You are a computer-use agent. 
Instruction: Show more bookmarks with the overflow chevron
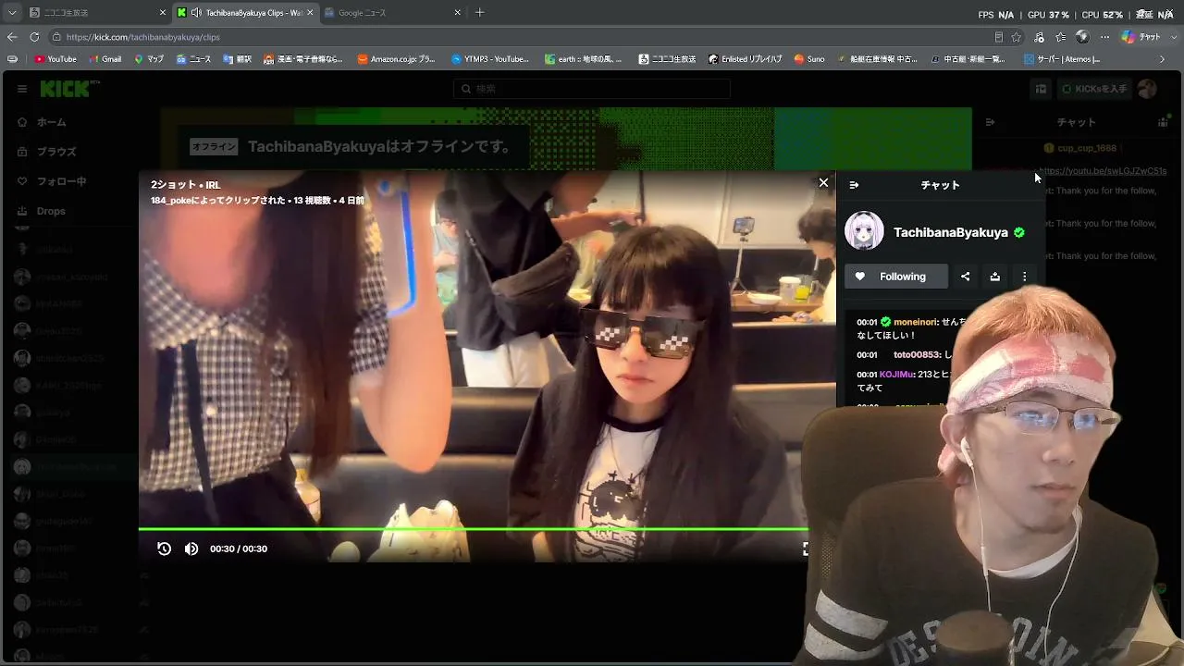pos(1163,59)
